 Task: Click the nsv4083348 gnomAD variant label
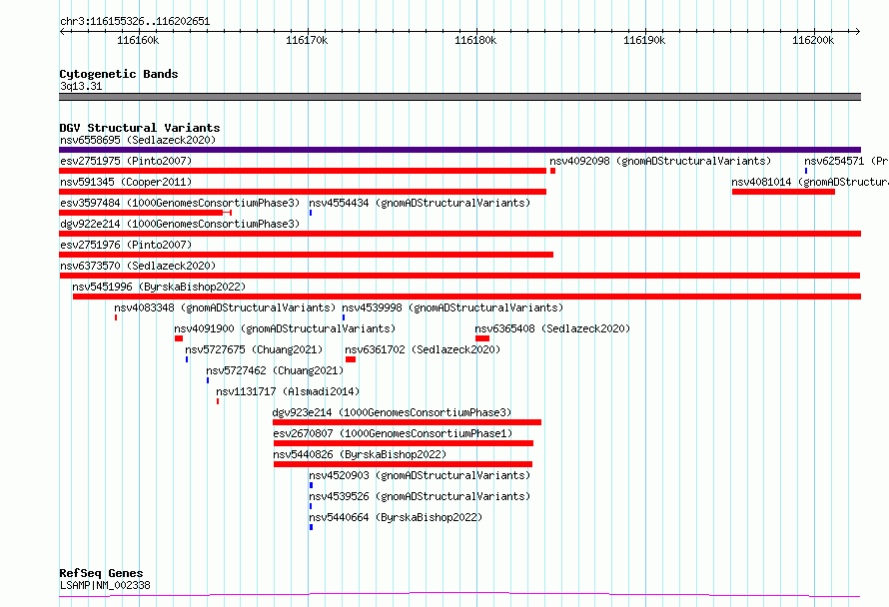click(225, 307)
